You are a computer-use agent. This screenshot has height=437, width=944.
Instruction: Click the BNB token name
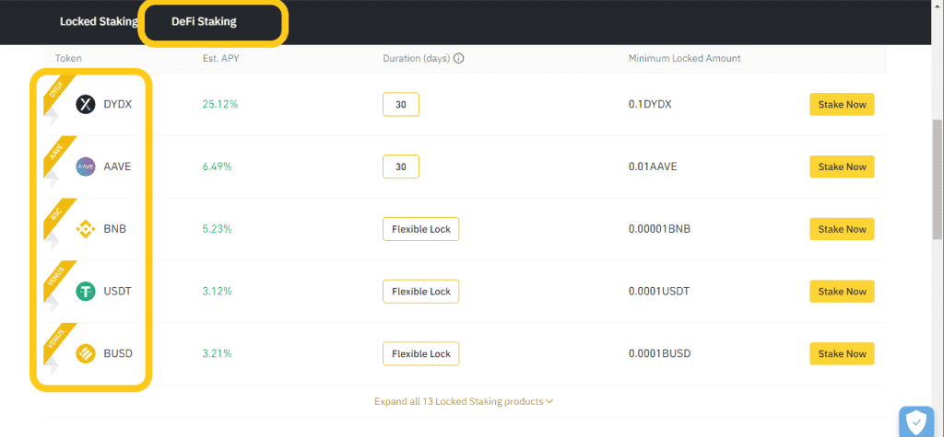point(114,229)
